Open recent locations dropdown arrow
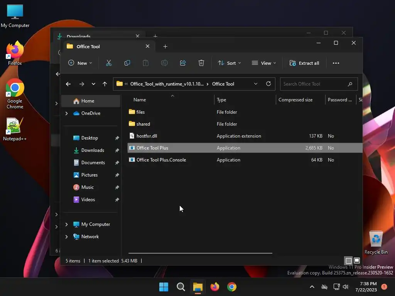This screenshot has height=296, width=395. (x=93, y=84)
